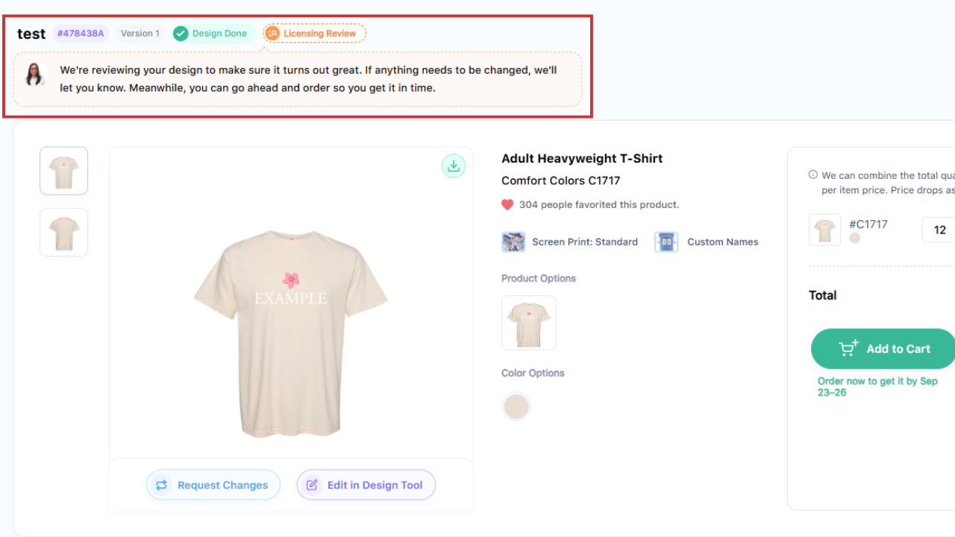Download the t-shirt mockup image
This screenshot has width=955, height=537.
(454, 166)
